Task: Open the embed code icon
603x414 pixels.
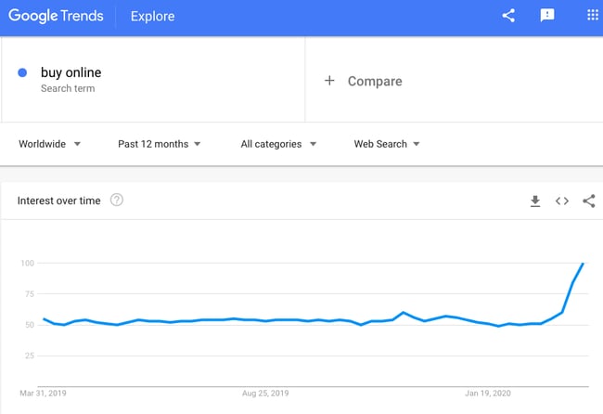Action: pos(562,201)
